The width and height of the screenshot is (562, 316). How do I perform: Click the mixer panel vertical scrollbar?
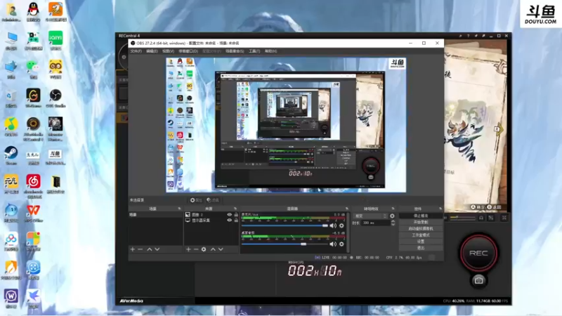click(348, 232)
